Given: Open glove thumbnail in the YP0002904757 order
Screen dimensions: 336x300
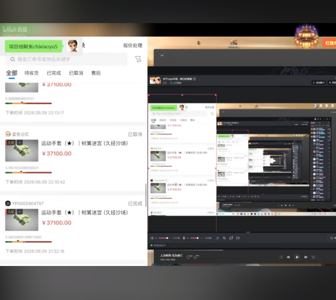Looking at the screenshot, I should pyautogui.click(x=21, y=220).
